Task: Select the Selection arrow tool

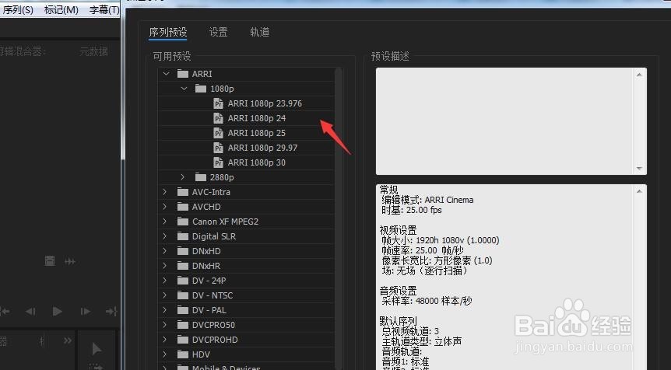Action: click(97, 349)
